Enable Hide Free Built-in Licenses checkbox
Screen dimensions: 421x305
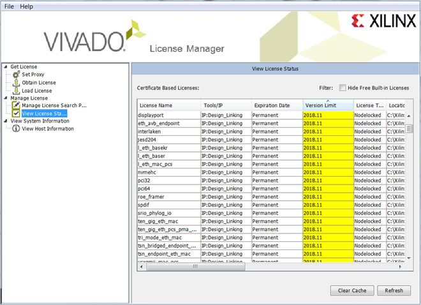pos(343,88)
